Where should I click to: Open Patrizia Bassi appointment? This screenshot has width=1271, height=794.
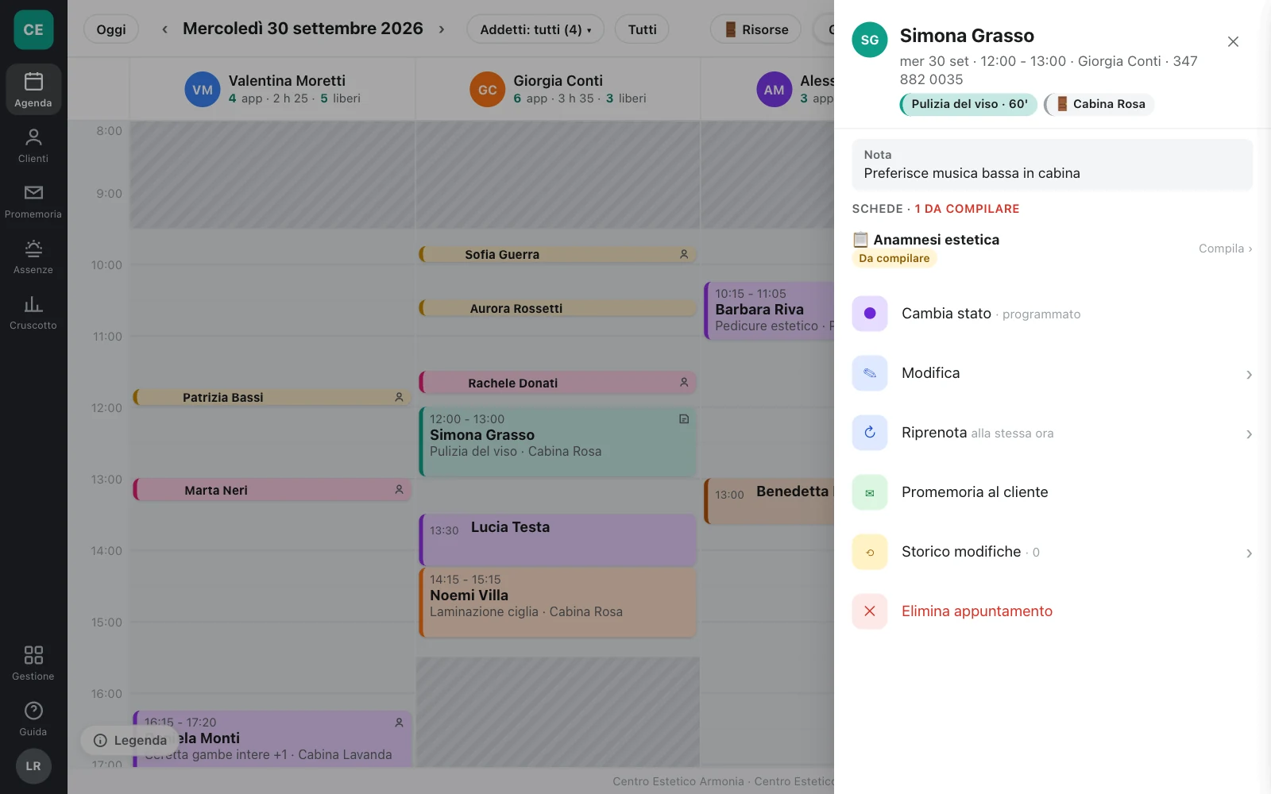coord(272,397)
